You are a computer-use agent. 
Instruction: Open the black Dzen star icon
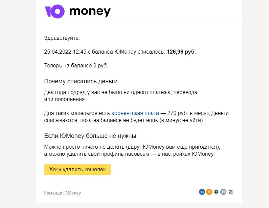tap(216, 192)
